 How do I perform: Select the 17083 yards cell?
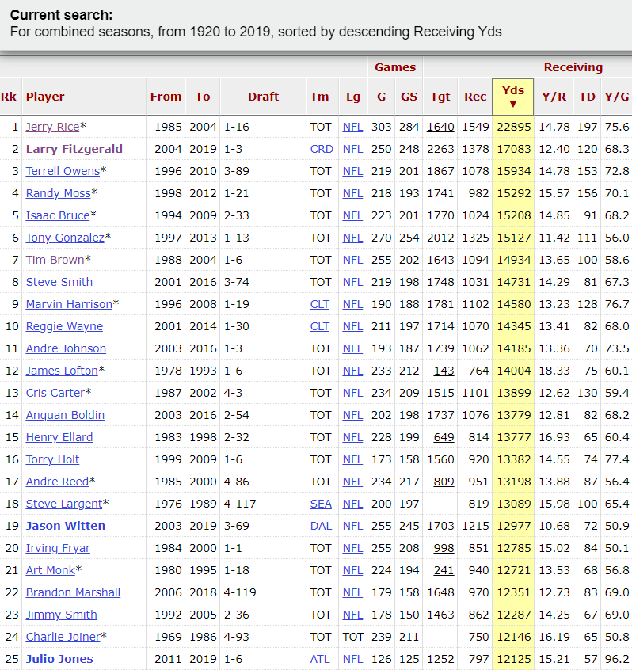(x=513, y=149)
